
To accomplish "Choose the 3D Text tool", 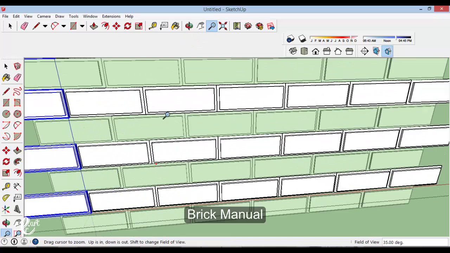I will pyautogui.click(x=17, y=209).
